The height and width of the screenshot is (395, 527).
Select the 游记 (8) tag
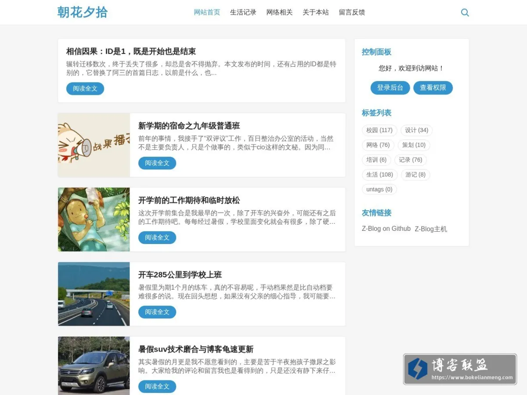[415, 175]
